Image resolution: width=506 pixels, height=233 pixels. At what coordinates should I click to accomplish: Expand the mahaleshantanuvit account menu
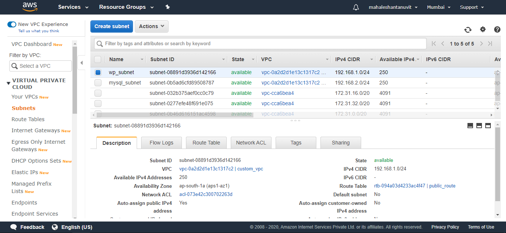pyautogui.click(x=393, y=7)
